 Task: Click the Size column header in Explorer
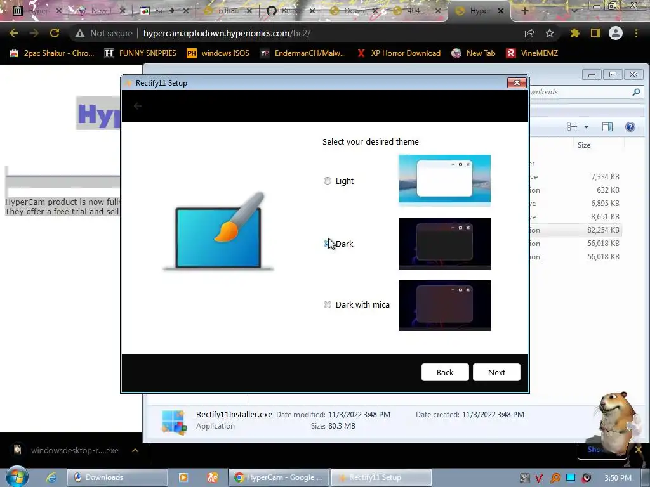tap(584, 145)
